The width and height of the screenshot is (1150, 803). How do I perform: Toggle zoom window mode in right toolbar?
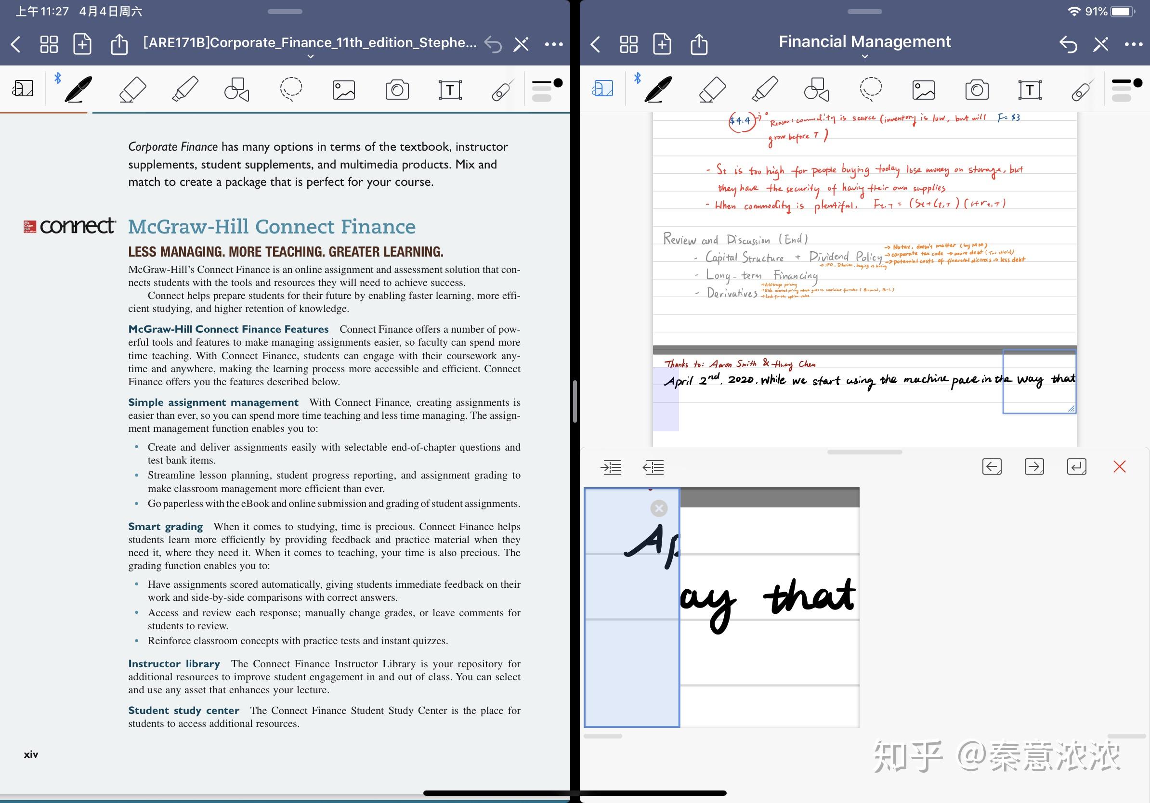602,89
